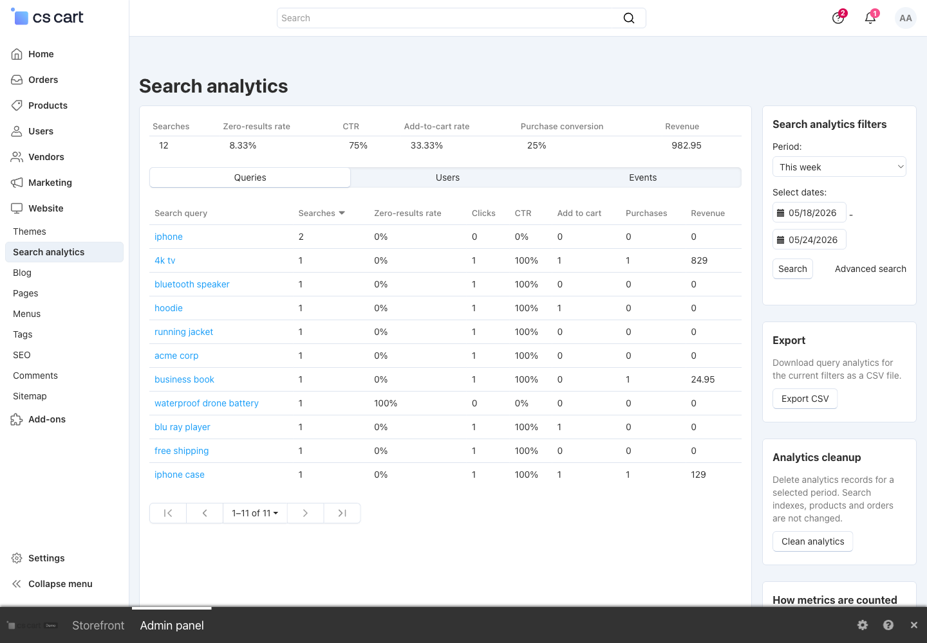
Task: Sort by Searches column
Action: click(x=321, y=213)
